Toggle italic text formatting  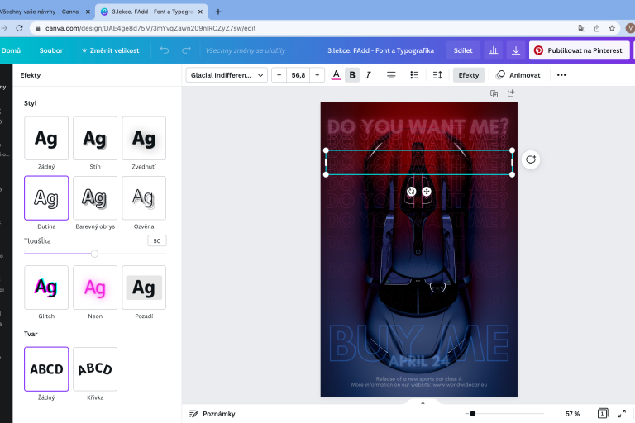[369, 75]
